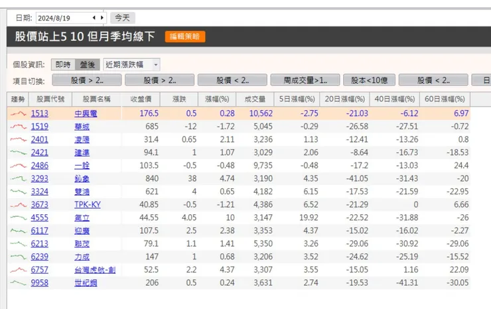This screenshot has height=309, width=491.
Task: Open stock code link 2401
Action: tap(39, 139)
